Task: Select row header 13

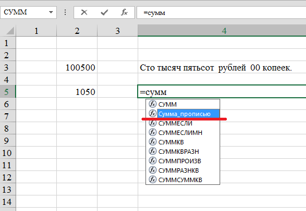Action: [8, 189]
